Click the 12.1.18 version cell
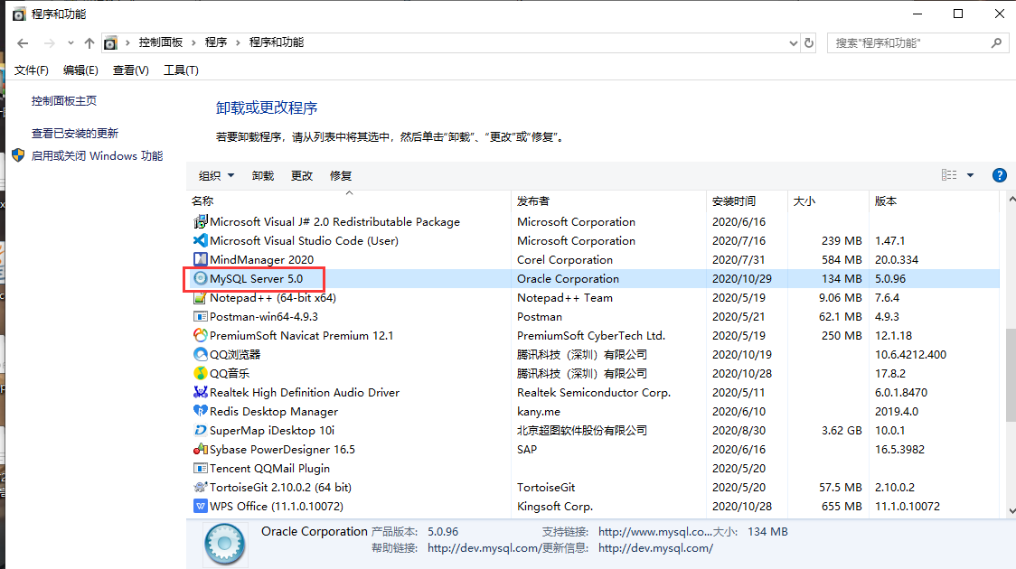 point(893,335)
